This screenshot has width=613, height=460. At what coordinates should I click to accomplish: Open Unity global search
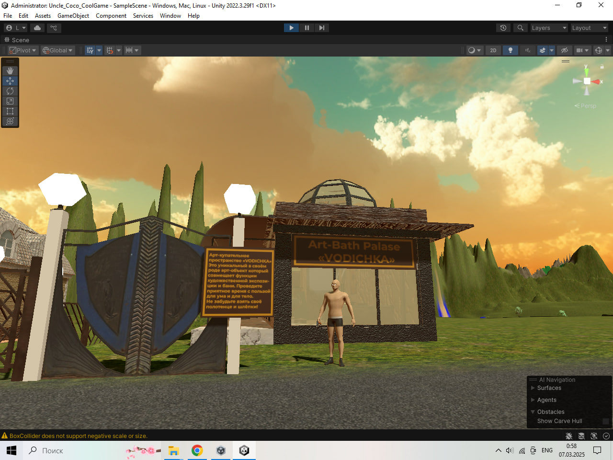pyautogui.click(x=521, y=28)
